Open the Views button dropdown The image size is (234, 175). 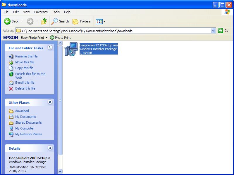click(x=104, y=21)
